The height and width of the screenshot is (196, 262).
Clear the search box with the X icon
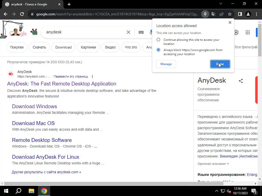click(x=128, y=32)
